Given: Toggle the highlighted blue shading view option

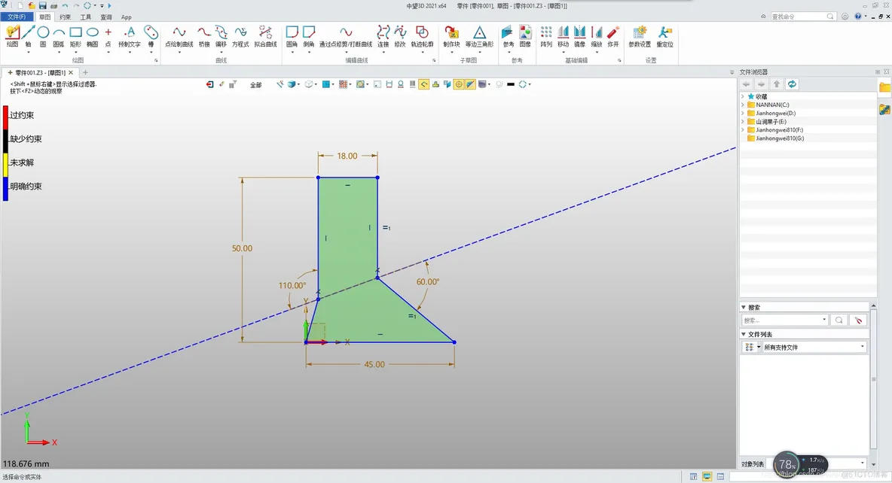Looking at the screenshot, I should [x=470, y=84].
